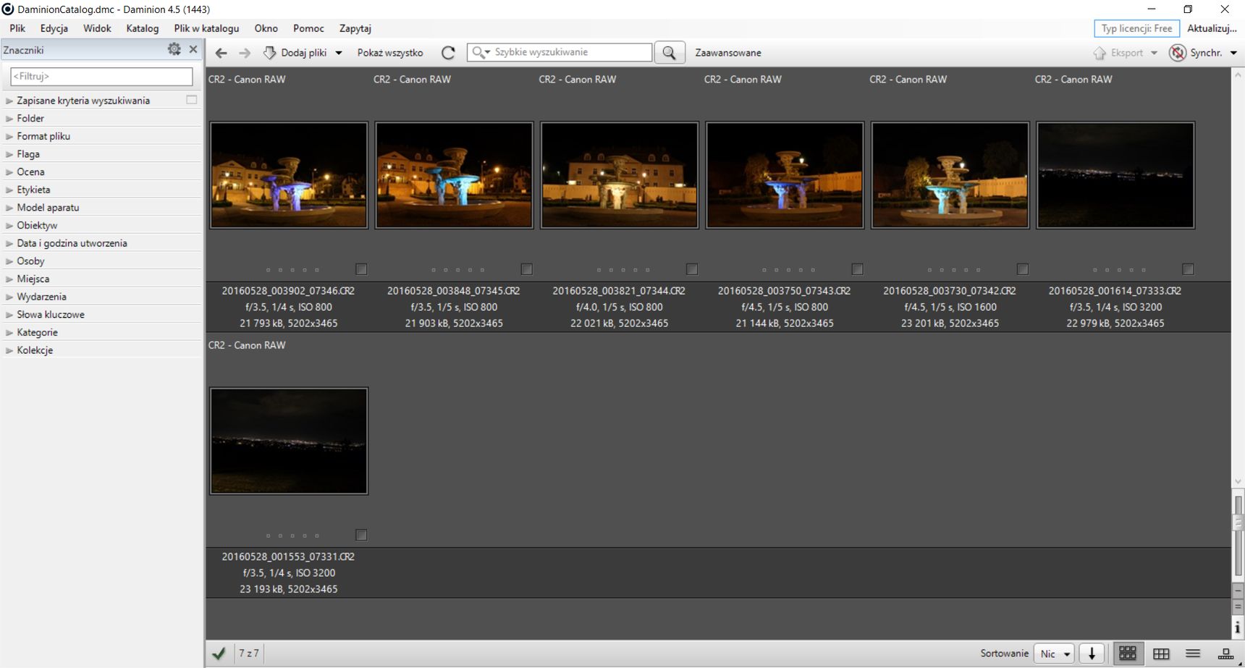Click the thumbnail-size equals button
The height and width of the screenshot is (668, 1245).
(x=1238, y=606)
